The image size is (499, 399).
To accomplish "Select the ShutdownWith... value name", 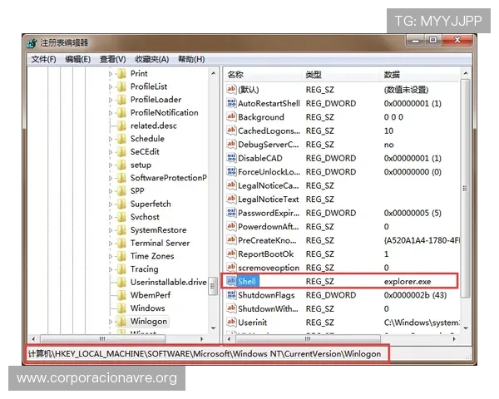I will click(268, 309).
